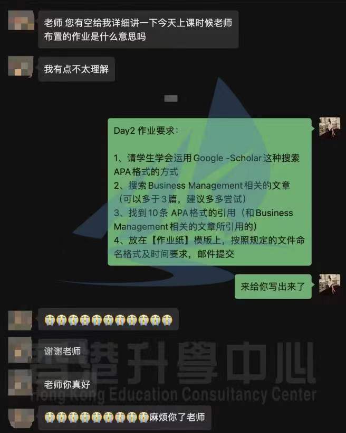
Task: Open the avatar next to 麻烦你了老师 message
Action: pos(21,418)
